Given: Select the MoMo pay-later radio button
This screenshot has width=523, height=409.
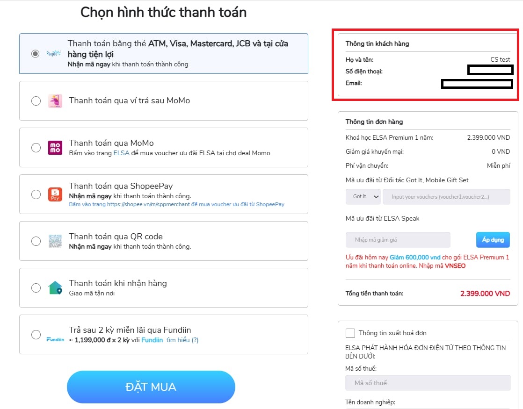Looking at the screenshot, I should (36, 100).
